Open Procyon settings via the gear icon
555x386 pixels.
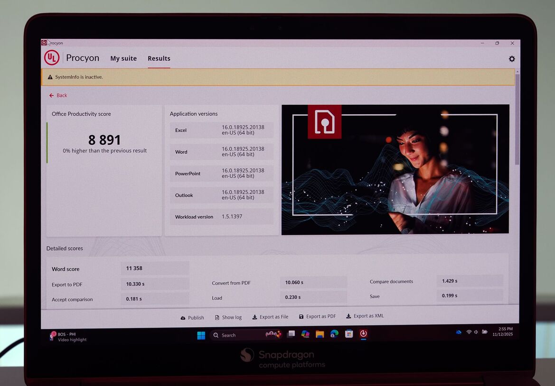tap(512, 58)
